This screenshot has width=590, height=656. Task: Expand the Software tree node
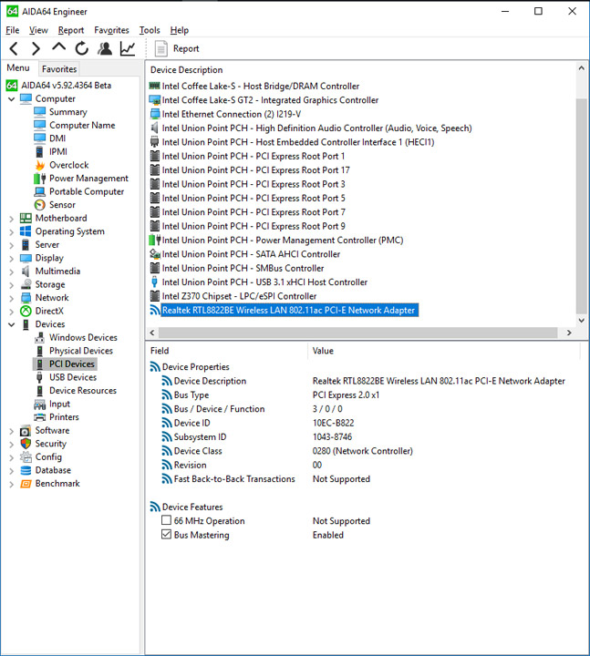point(11,431)
